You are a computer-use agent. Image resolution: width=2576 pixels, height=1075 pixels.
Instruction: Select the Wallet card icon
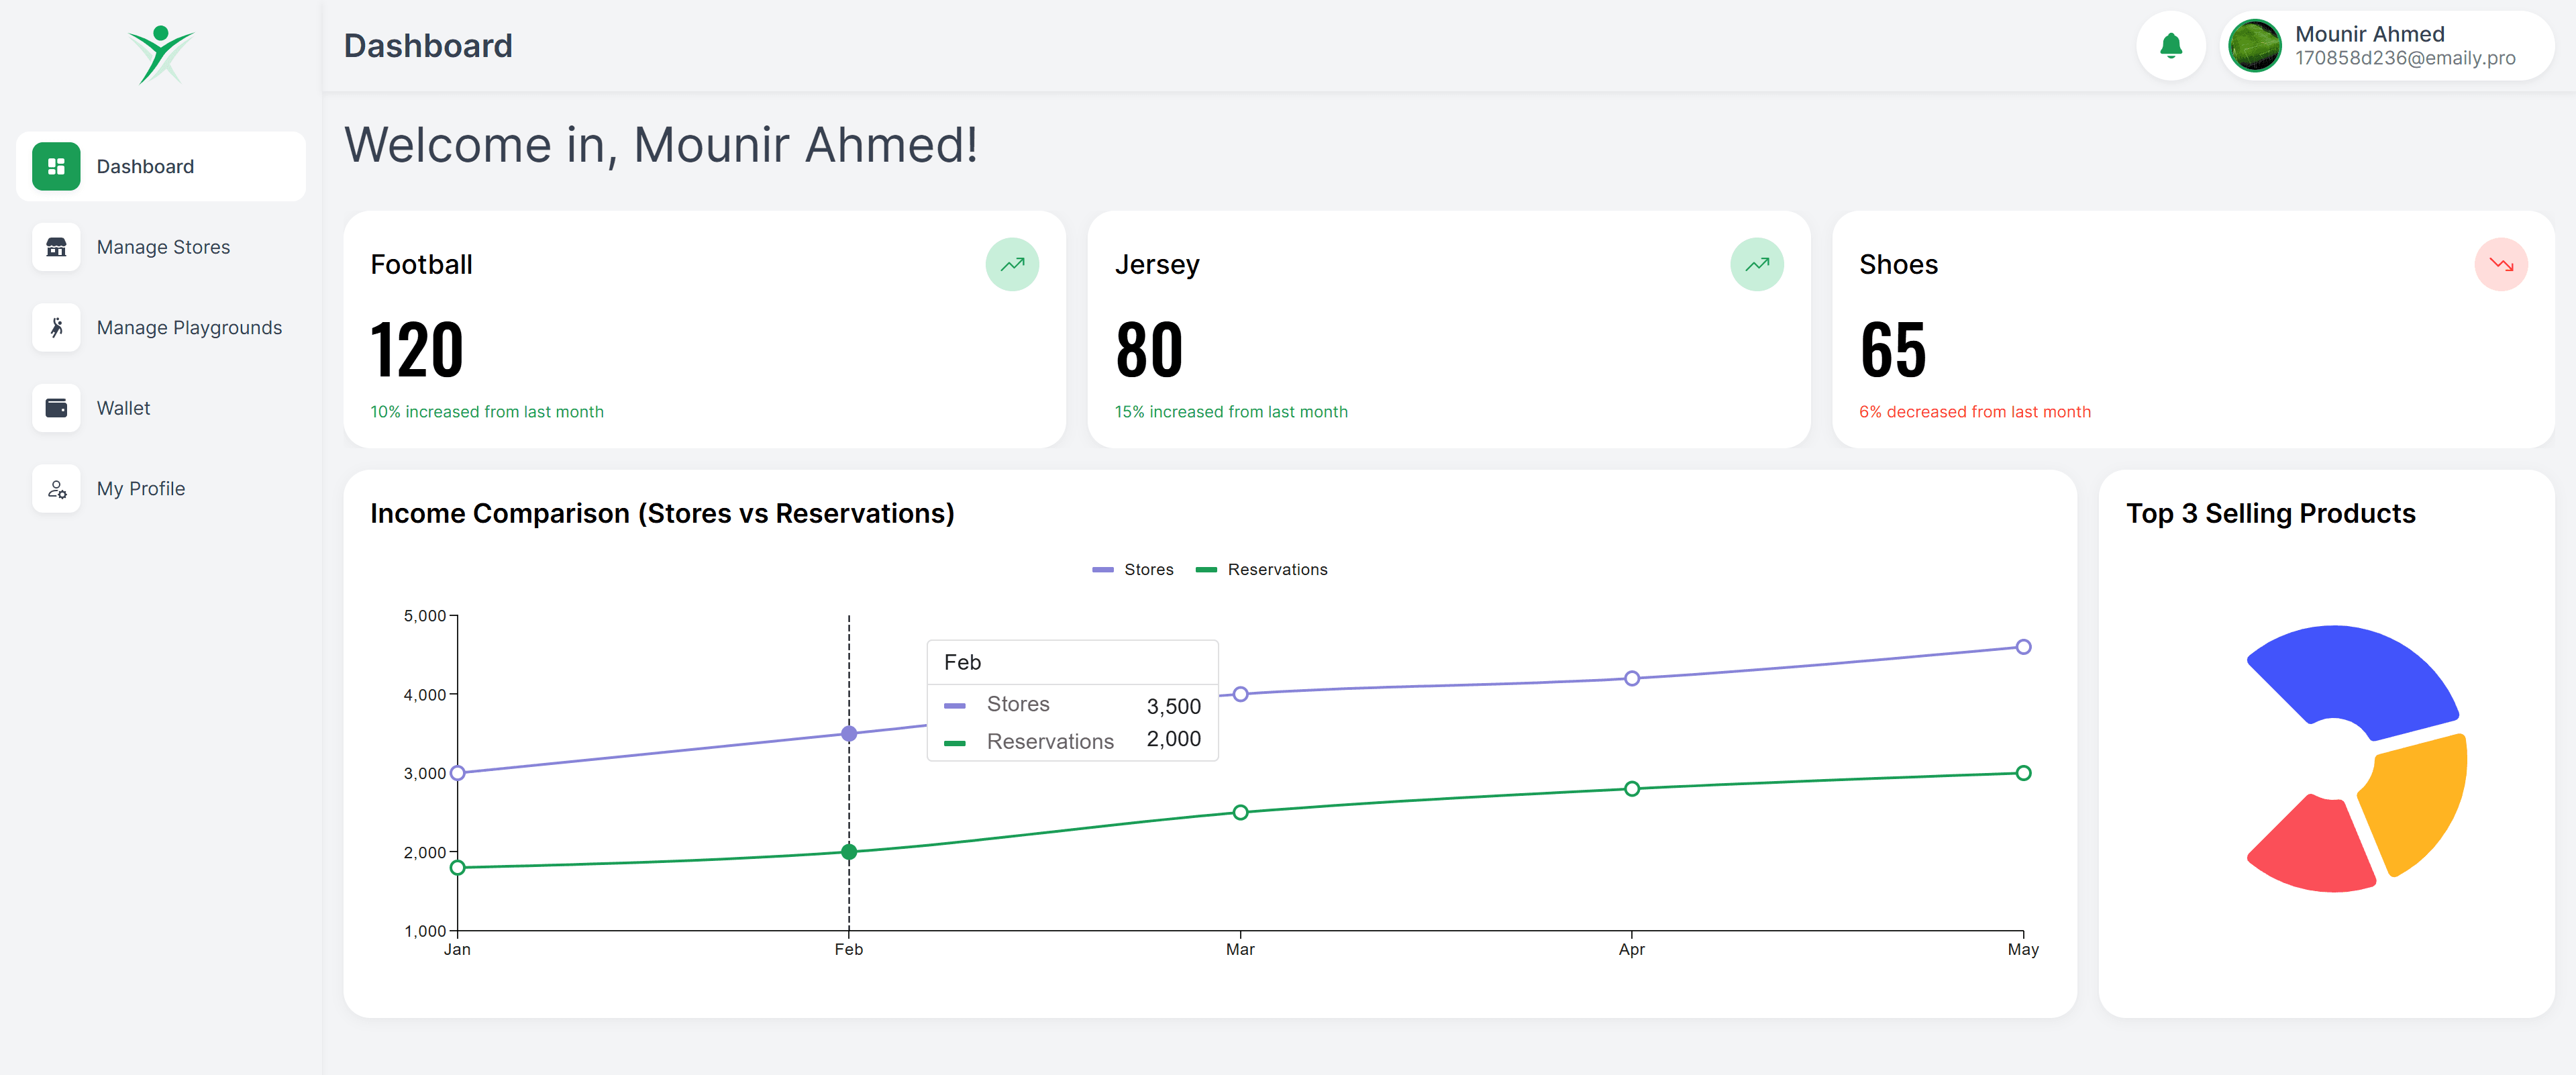pos(56,407)
